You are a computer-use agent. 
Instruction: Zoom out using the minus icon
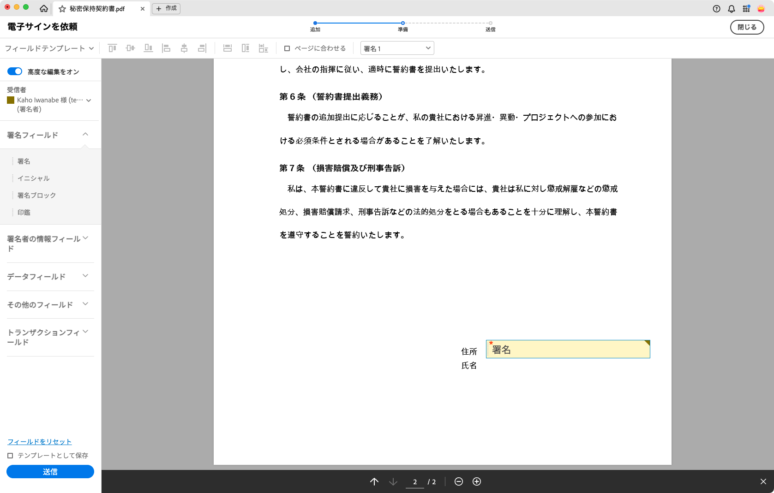(458, 481)
